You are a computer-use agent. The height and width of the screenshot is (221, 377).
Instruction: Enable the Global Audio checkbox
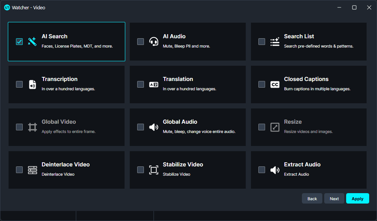141,127
